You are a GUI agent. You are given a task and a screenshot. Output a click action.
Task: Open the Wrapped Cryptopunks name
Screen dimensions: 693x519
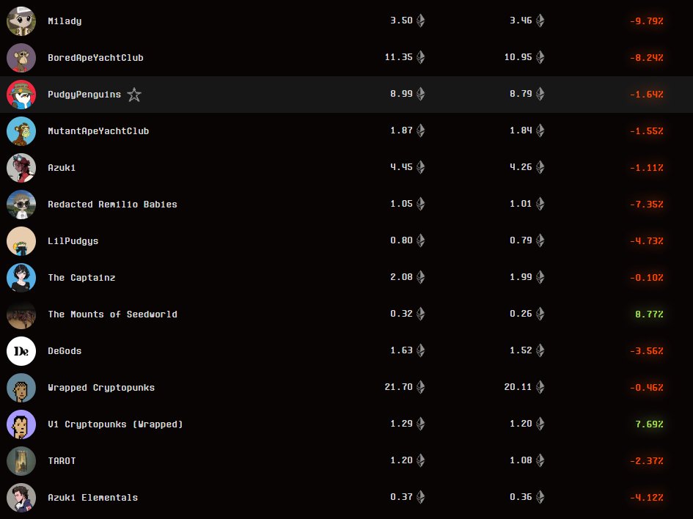coord(101,387)
